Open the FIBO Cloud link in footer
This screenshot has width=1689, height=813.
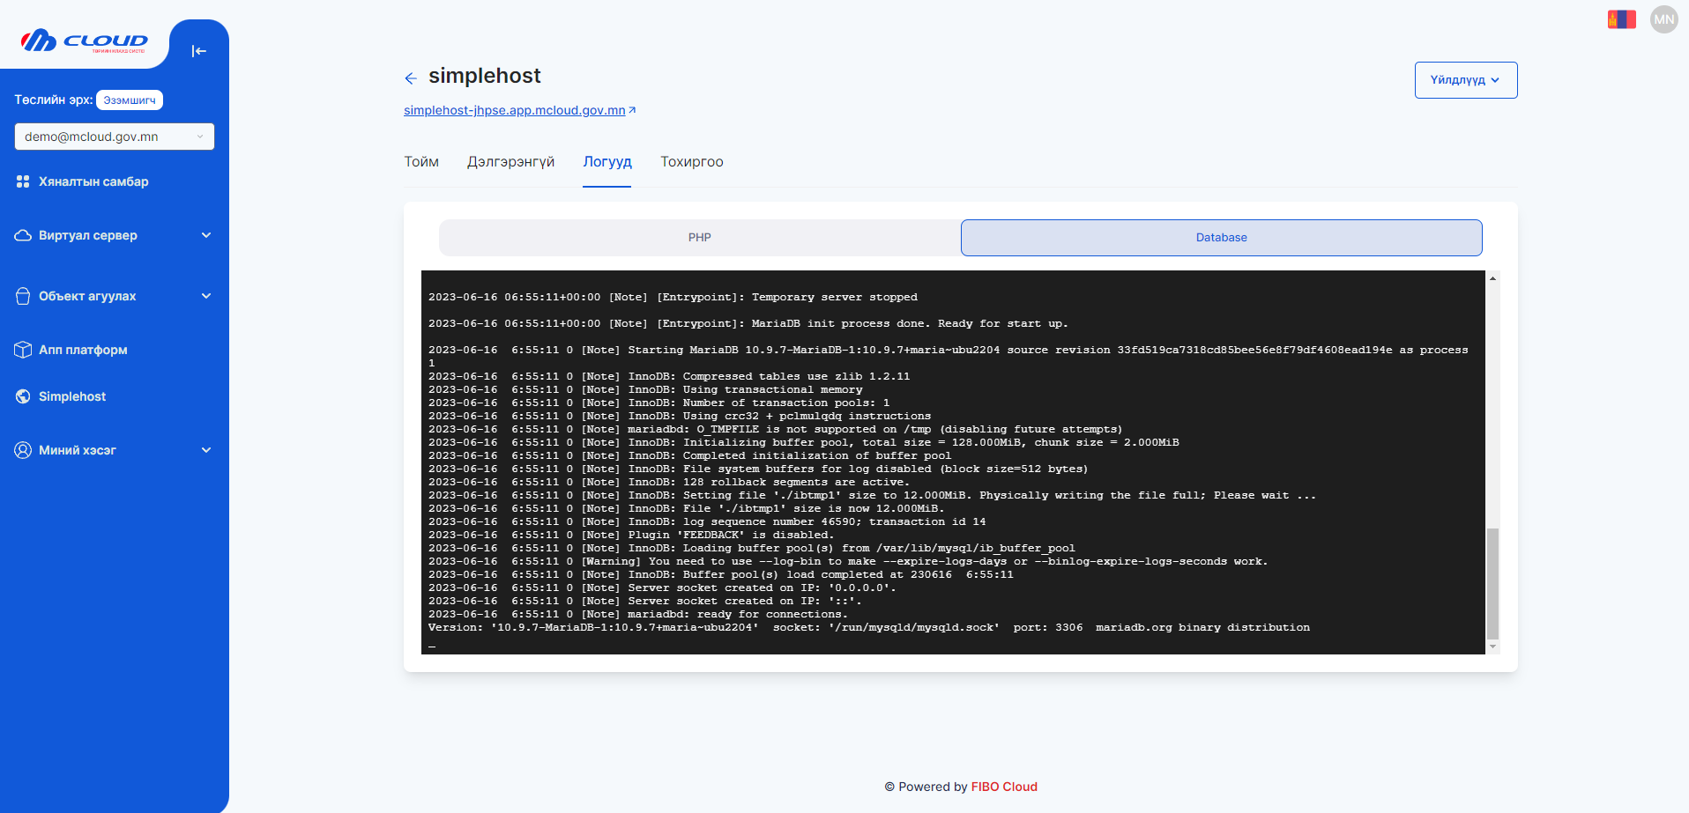coord(1004,787)
